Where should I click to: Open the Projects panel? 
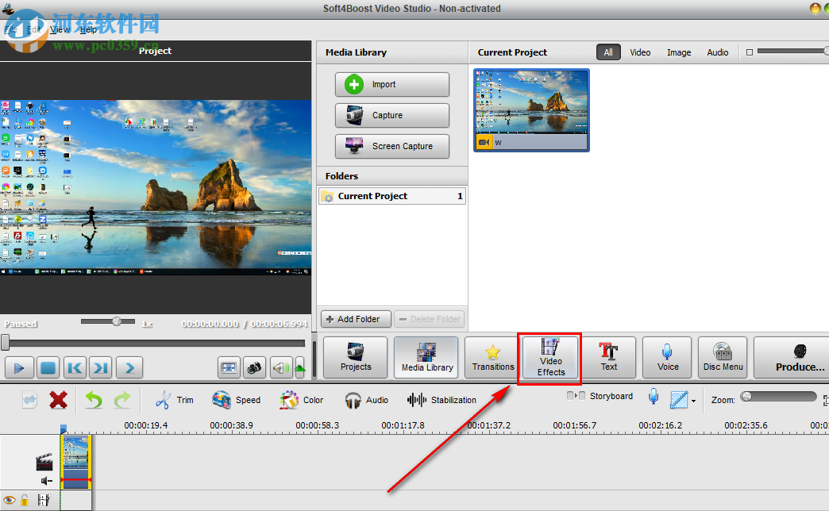[355, 357]
